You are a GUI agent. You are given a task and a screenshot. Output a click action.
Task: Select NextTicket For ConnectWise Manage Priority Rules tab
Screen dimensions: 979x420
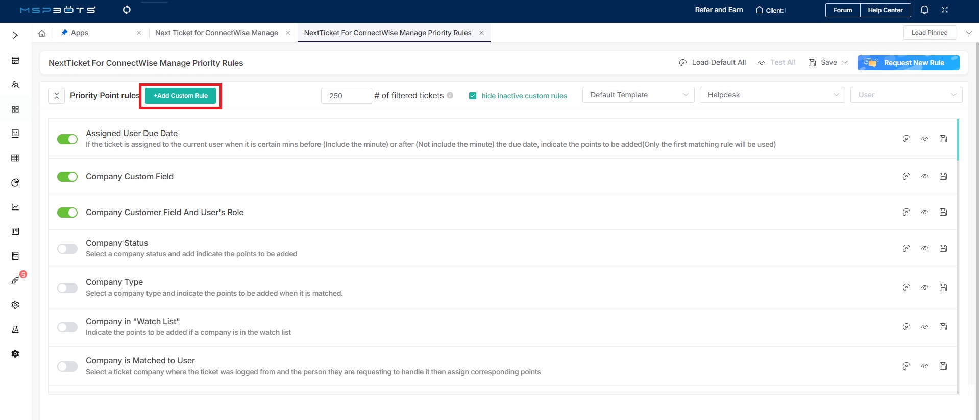(x=387, y=33)
